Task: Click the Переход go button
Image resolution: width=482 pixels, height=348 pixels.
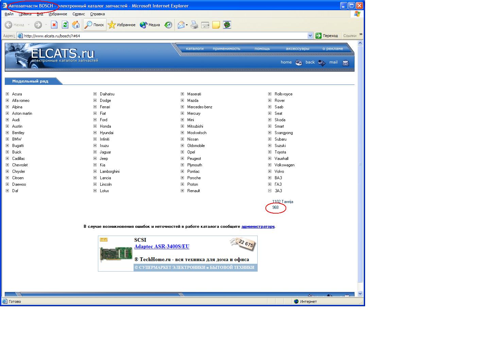Action: (327, 36)
